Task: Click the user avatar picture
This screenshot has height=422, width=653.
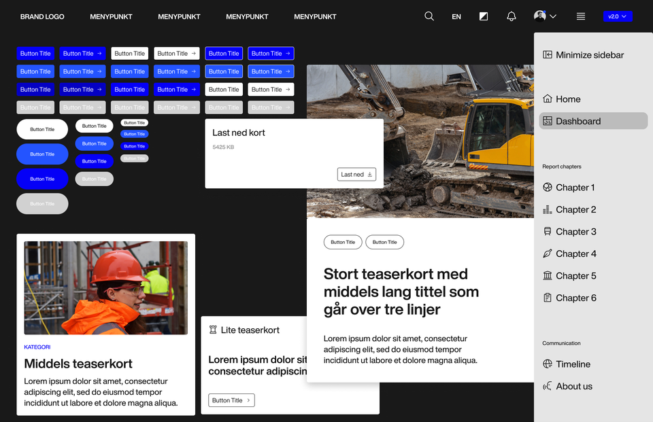Action: (539, 16)
